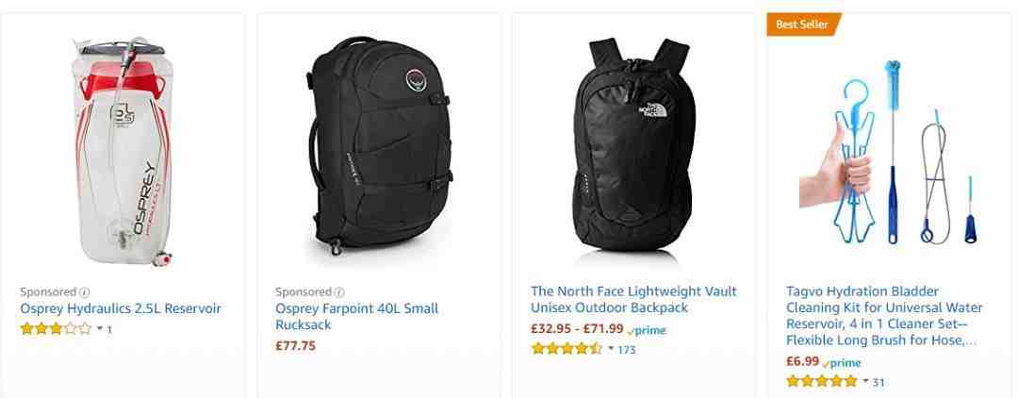
Task: Expand rating dropdown arrow beside 31 reviews
Action: (865, 381)
